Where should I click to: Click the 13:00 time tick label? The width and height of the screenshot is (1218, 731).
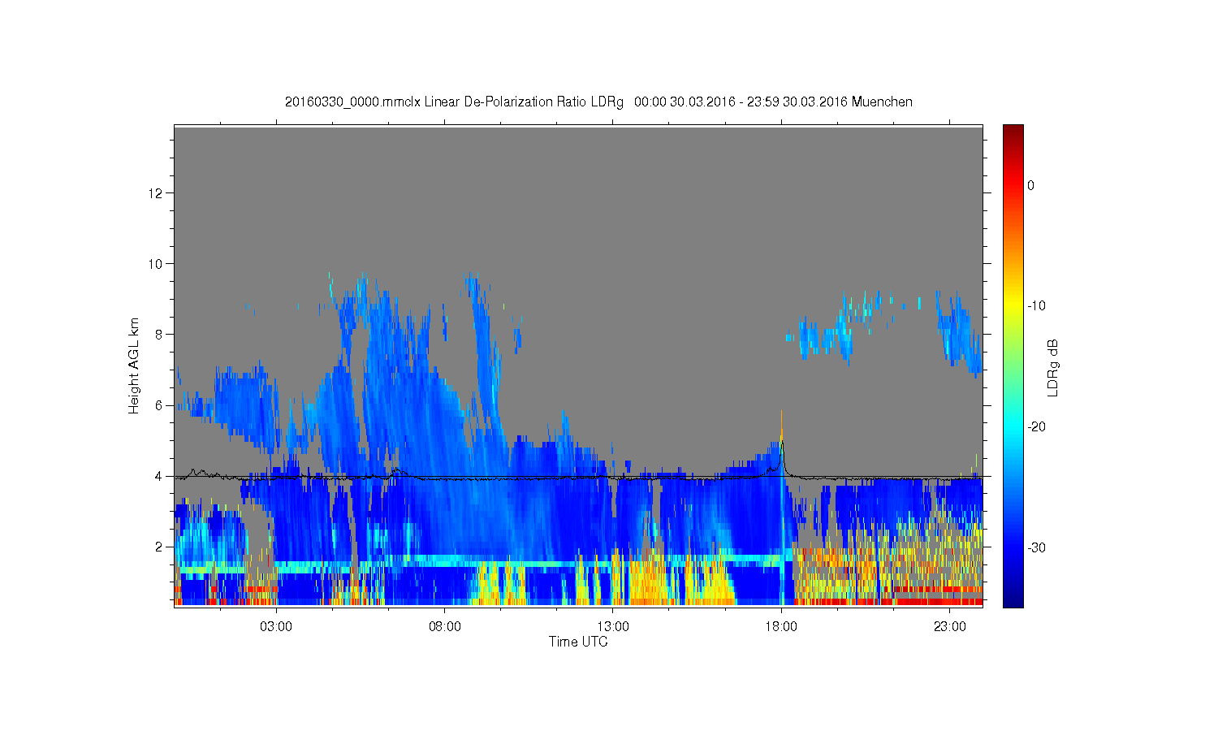click(x=613, y=627)
